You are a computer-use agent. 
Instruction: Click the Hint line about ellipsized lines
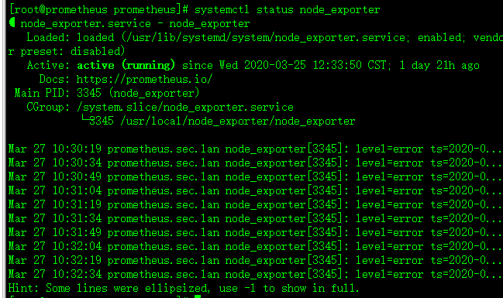tap(184, 289)
